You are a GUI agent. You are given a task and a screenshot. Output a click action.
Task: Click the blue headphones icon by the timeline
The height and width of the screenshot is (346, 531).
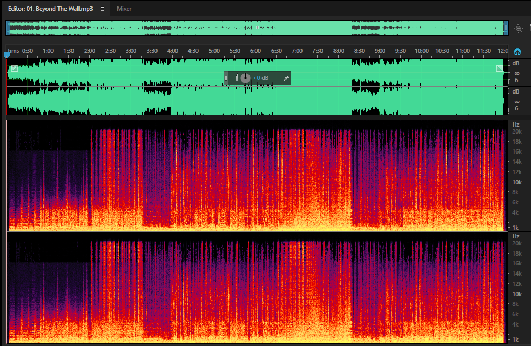pyautogui.click(x=517, y=51)
